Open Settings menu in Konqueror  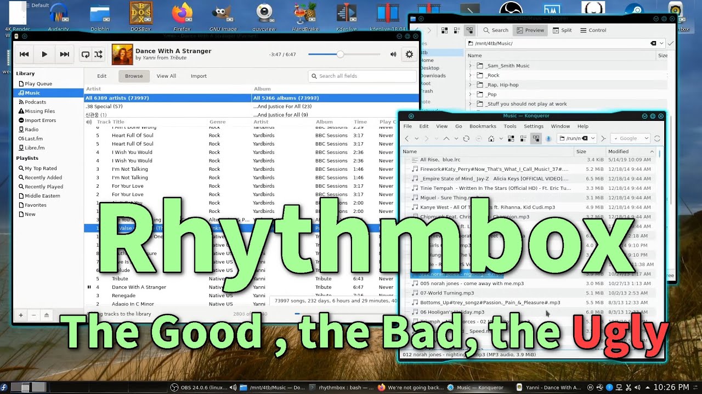[x=534, y=126]
